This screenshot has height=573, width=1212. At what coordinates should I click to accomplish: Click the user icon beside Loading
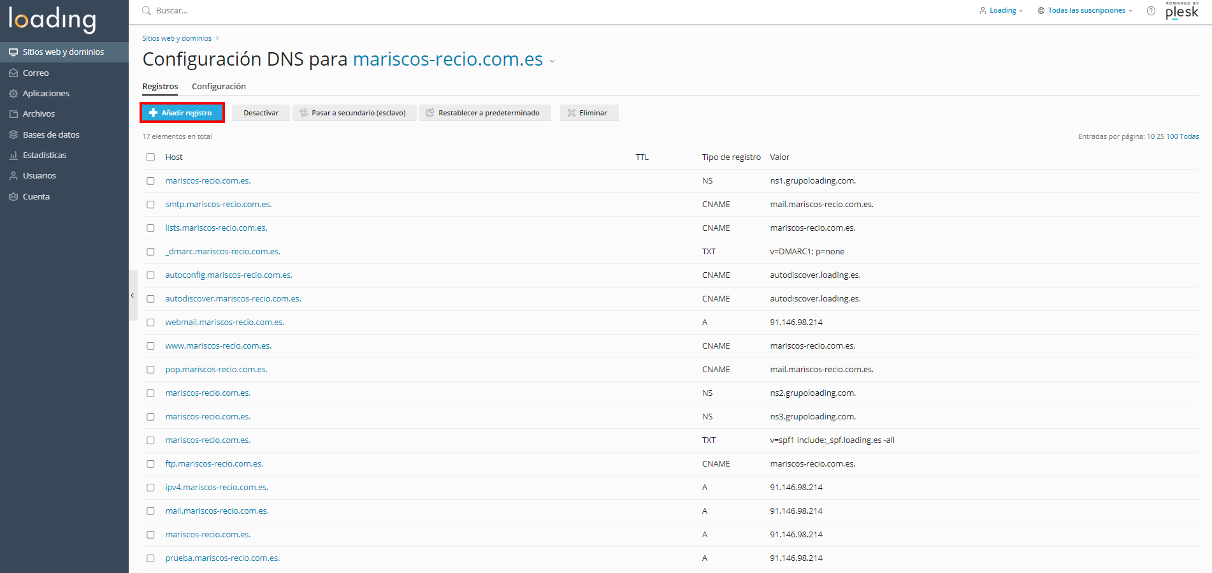tap(983, 11)
